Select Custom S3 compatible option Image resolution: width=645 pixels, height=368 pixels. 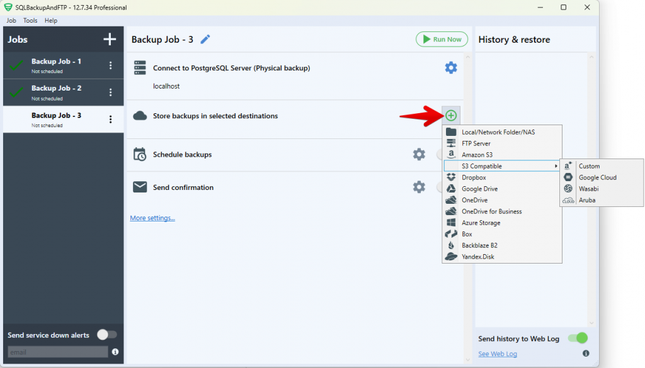(602, 166)
